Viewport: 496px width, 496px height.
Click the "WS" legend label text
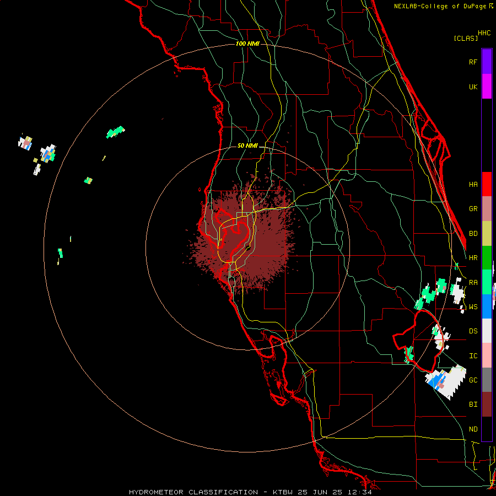473,307
